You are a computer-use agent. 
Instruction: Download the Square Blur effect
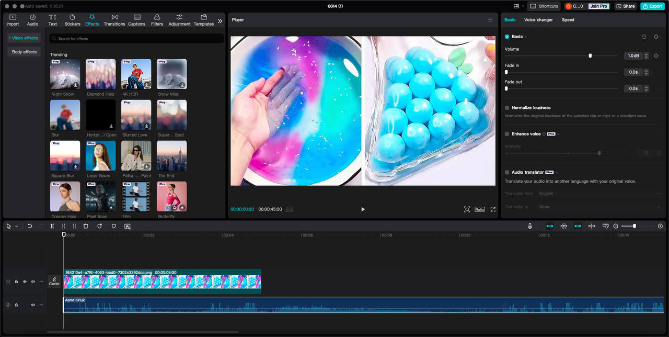click(76, 166)
